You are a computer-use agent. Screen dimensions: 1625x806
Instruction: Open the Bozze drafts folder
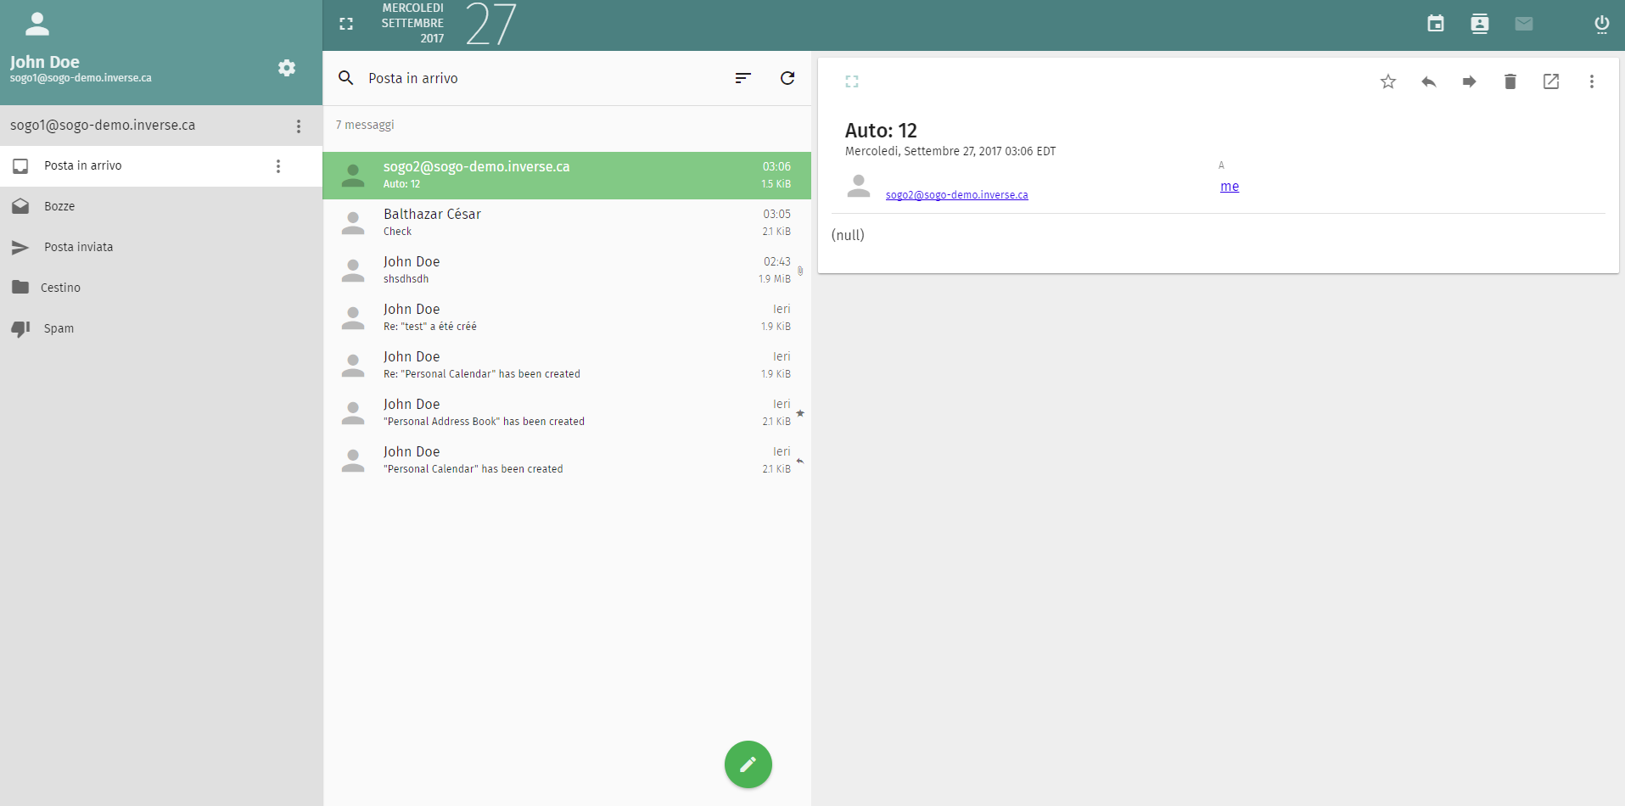[x=161, y=207]
